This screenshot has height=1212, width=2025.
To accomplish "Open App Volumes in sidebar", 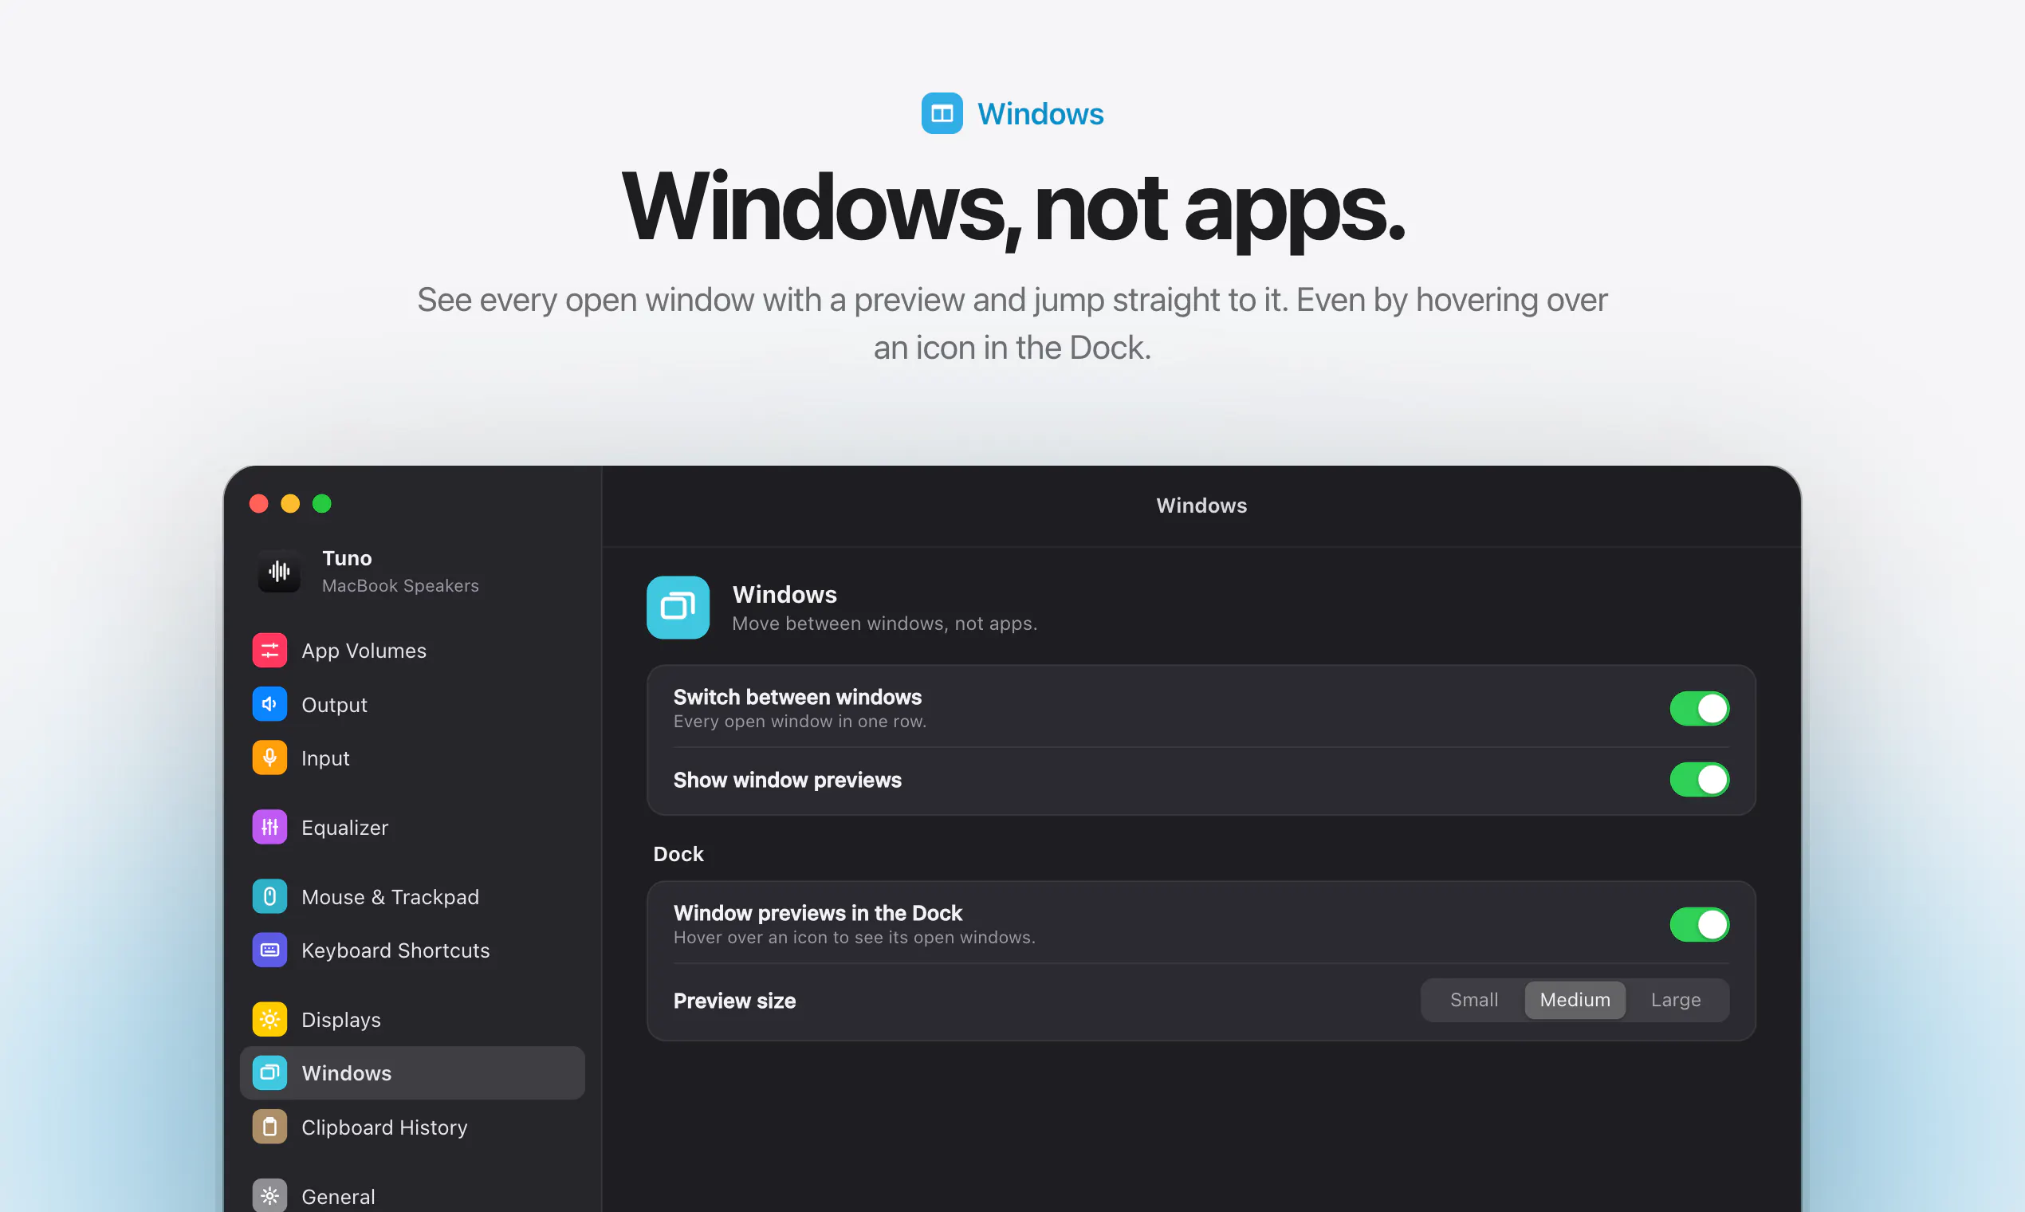I will pos(412,650).
